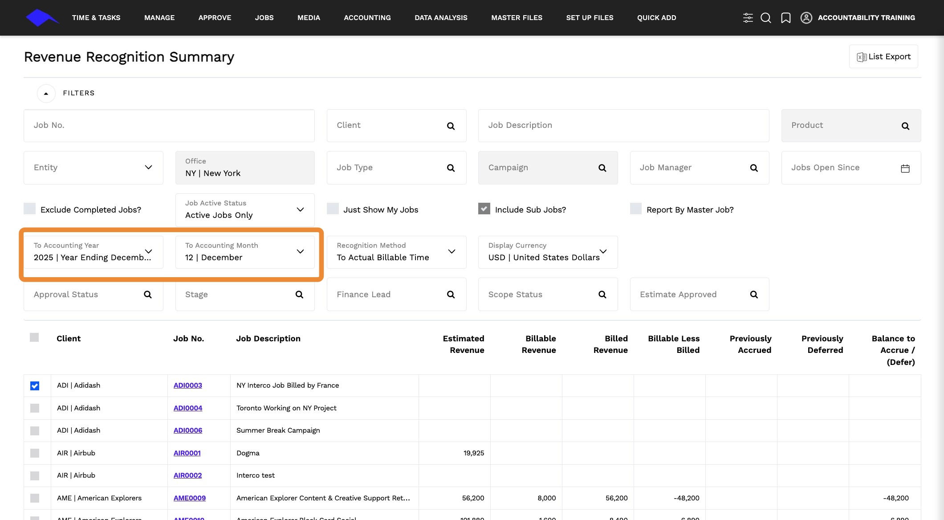Open the Data Analysis menu
This screenshot has height=520, width=944.
(441, 18)
